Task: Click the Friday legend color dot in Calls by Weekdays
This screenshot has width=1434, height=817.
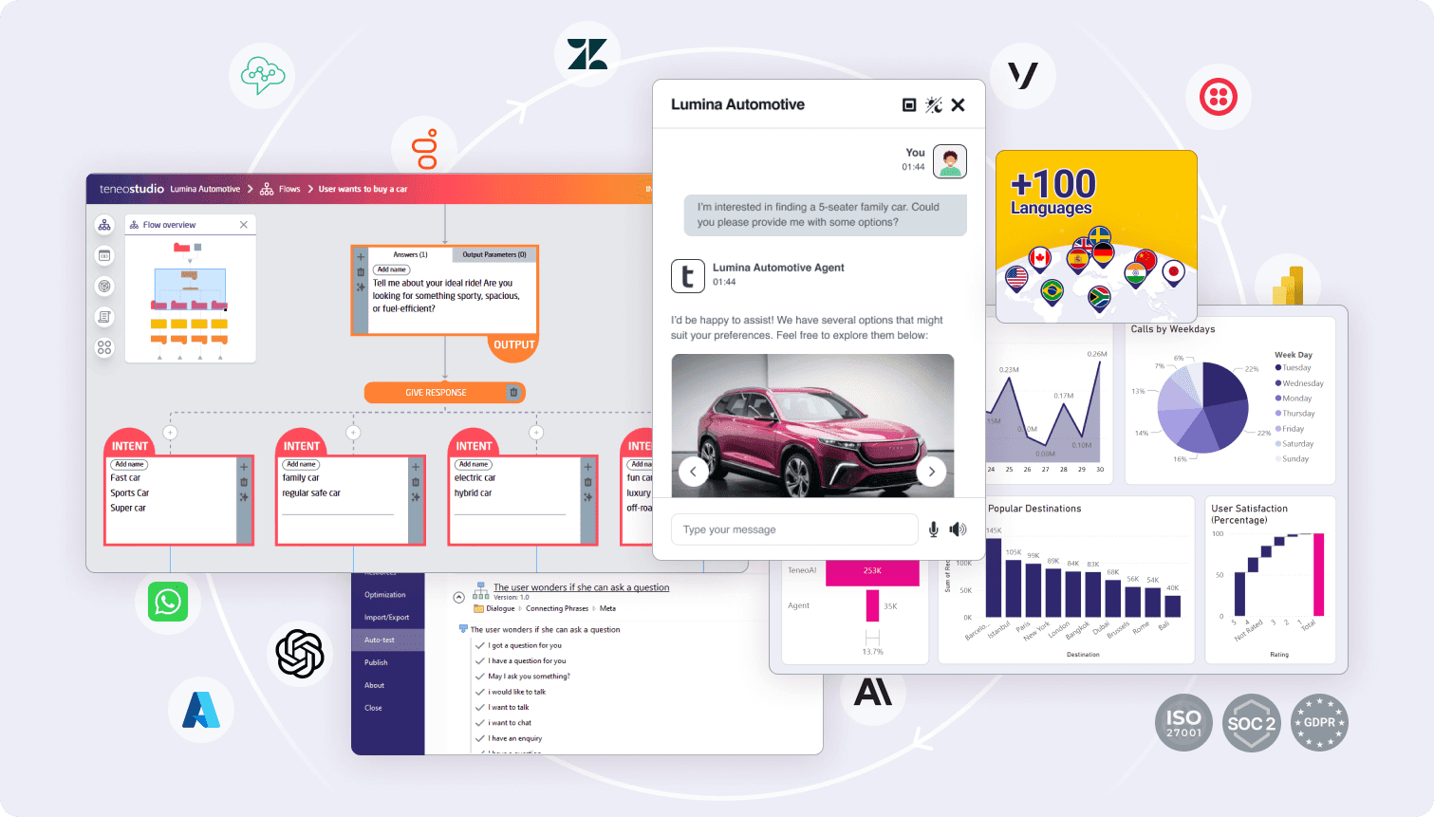Action: (1278, 429)
